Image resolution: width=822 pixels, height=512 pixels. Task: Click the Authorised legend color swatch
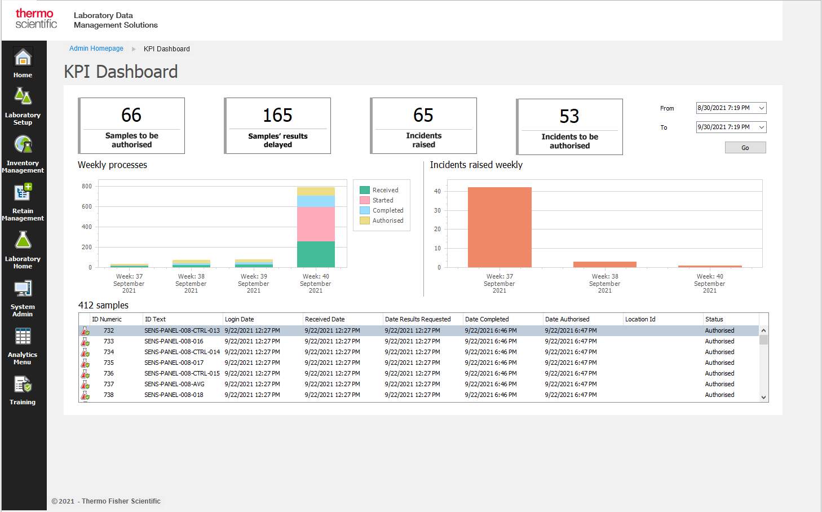point(365,220)
